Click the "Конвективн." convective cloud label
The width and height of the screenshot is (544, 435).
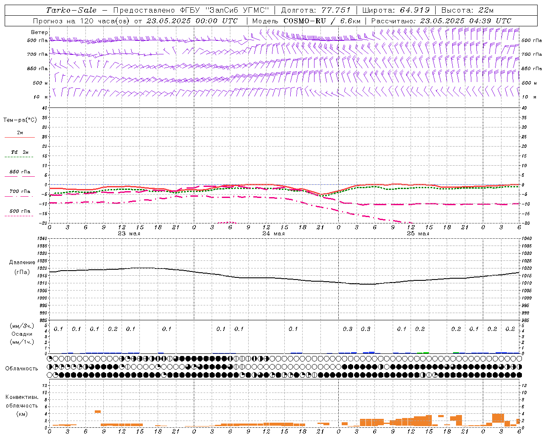point(22,397)
